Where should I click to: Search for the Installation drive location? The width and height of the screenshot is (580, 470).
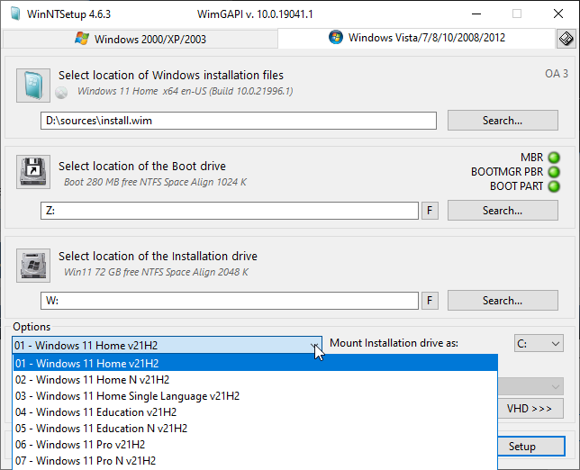tap(503, 300)
